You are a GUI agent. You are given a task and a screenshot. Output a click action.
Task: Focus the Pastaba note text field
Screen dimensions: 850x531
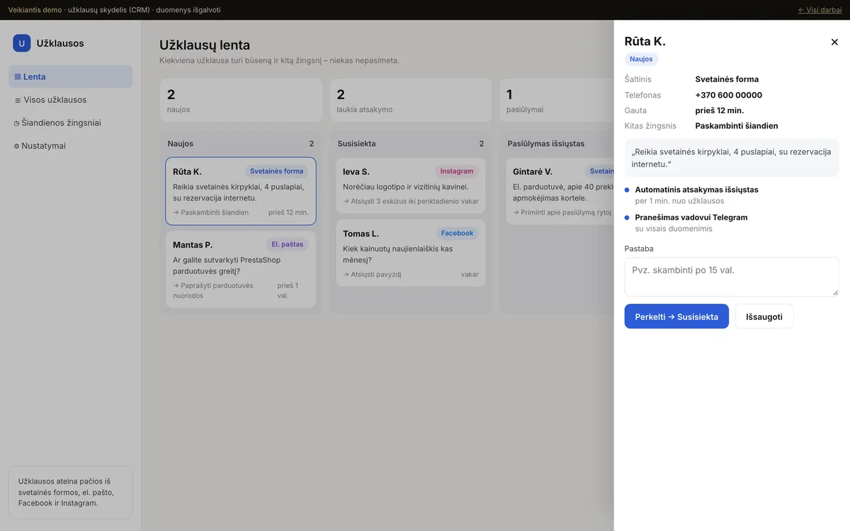732,277
